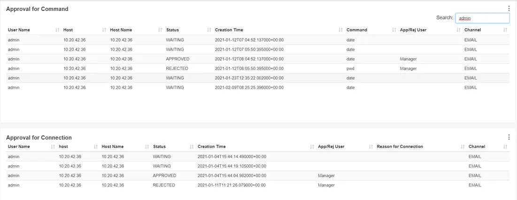Image resolution: width=517 pixels, height=200 pixels.
Task: Click the Search field containing admin
Action: tap(482, 18)
